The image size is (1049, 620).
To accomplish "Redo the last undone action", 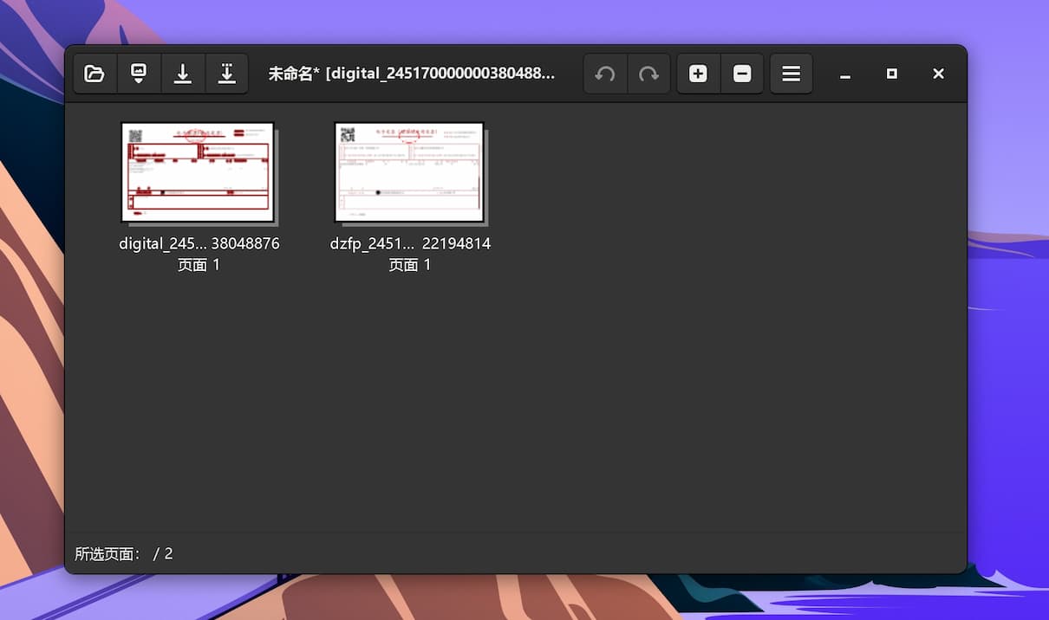I will pos(648,74).
